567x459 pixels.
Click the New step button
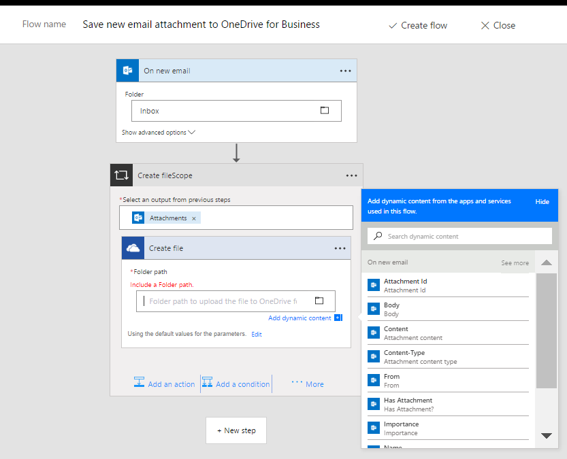[236, 430]
